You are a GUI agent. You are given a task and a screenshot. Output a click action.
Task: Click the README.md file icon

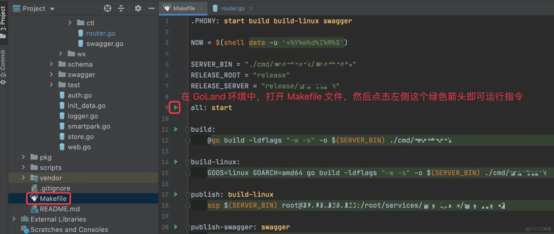[34, 209]
